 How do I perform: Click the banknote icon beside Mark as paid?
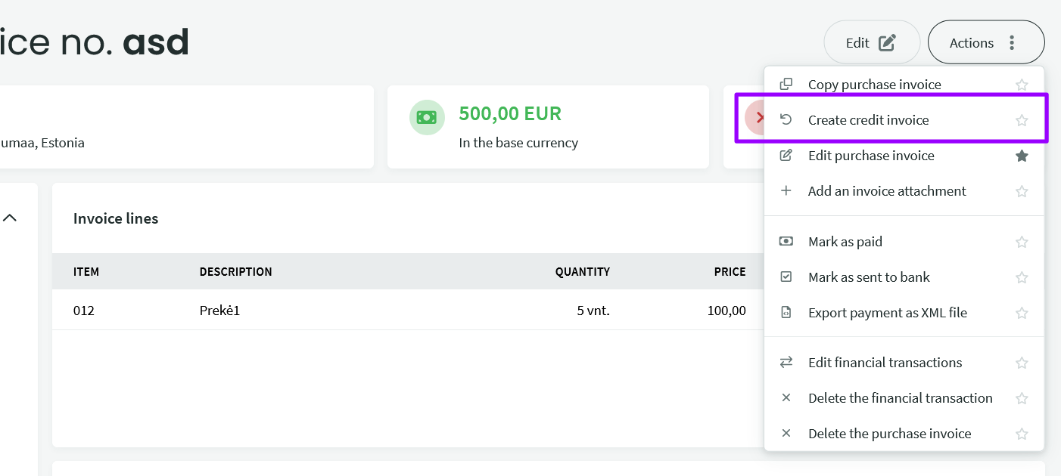[x=786, y=242]
